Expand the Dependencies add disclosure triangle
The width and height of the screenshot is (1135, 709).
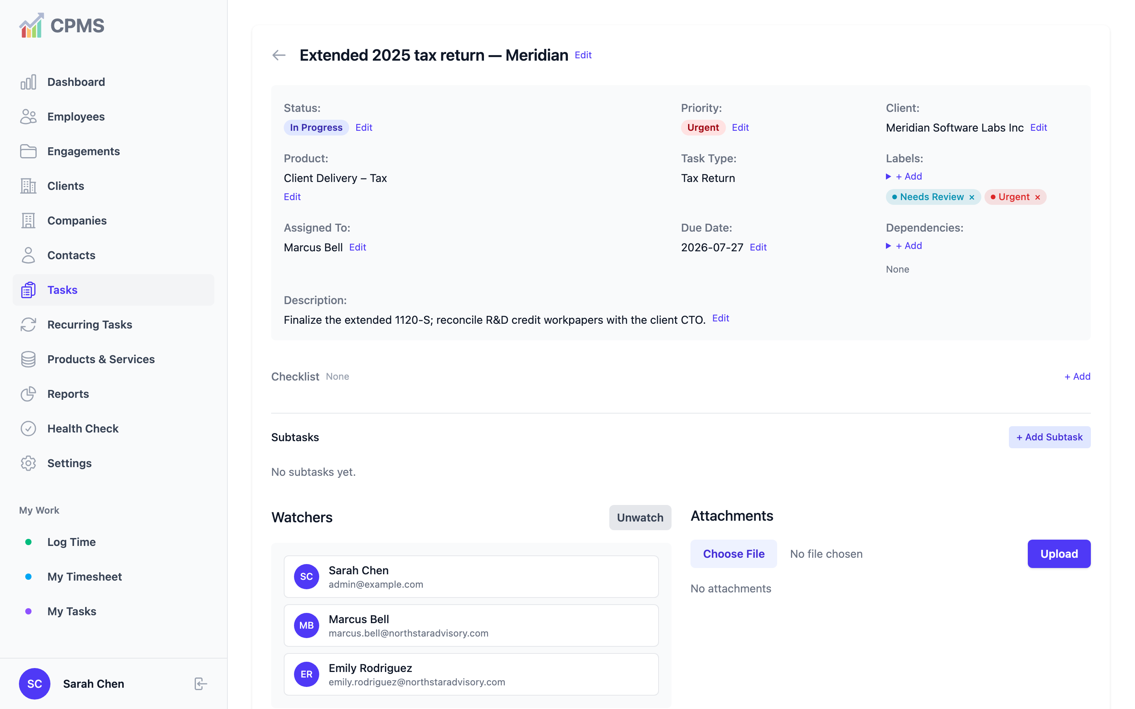coord(888,246)
